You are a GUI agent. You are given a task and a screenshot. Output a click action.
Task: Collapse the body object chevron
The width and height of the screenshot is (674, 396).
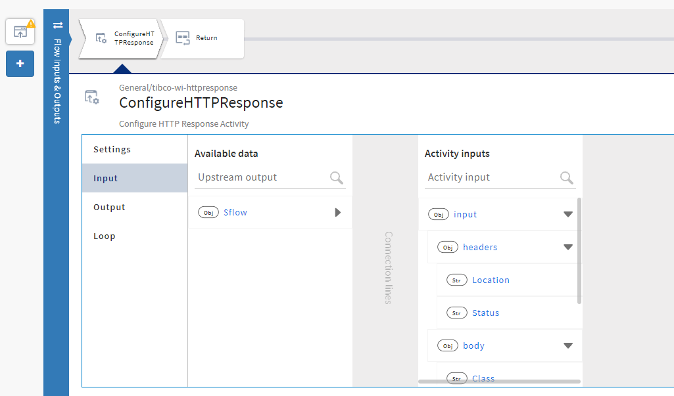[567, 345]
